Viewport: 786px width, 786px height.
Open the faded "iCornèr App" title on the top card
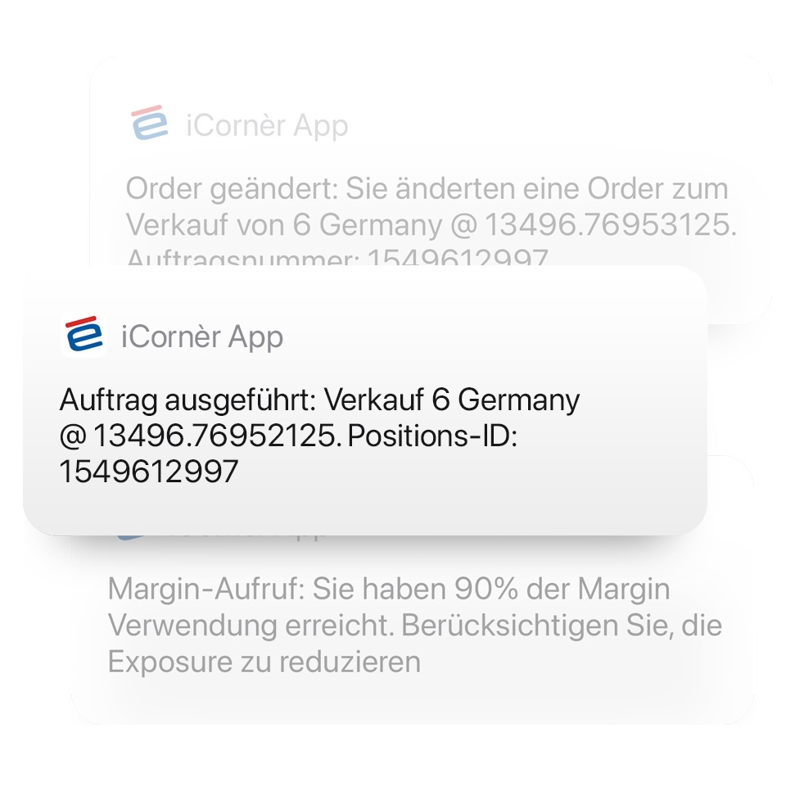click(x=267, y=124)
